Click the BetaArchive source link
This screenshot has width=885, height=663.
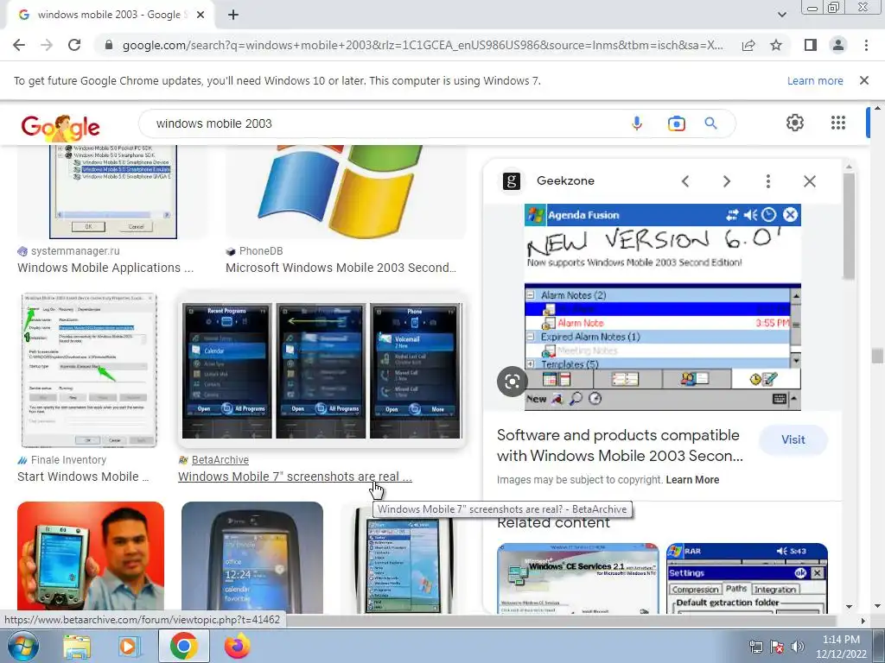coord(220,460)
